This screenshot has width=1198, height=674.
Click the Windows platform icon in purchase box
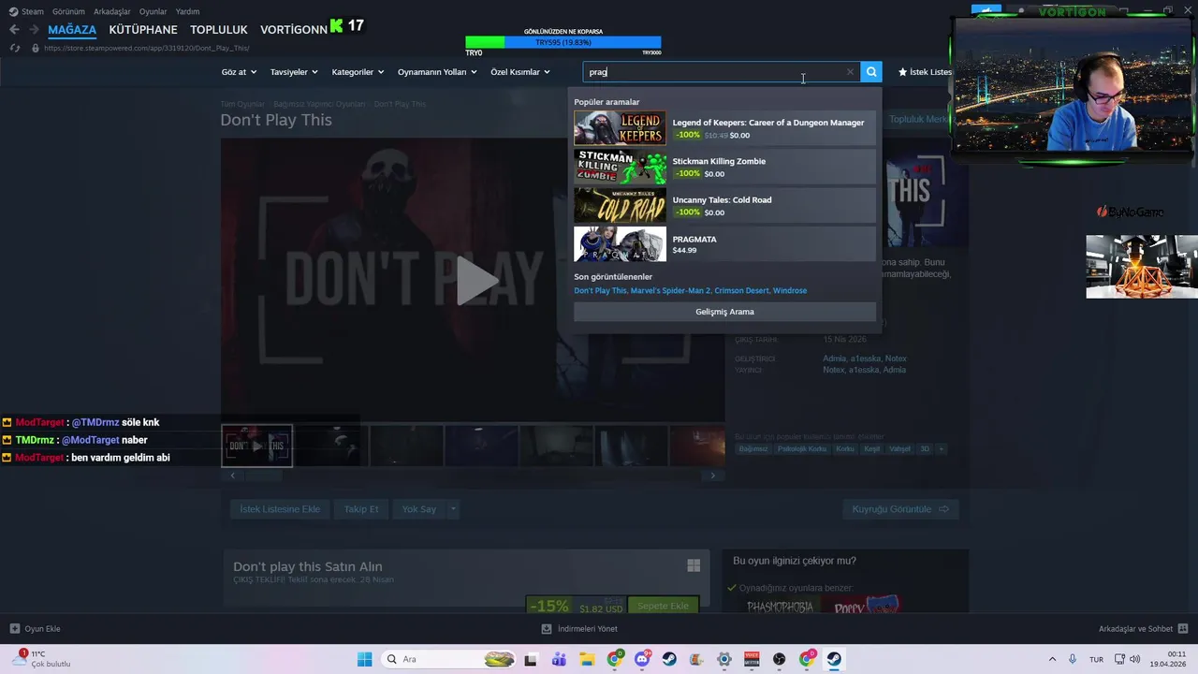[x=694, y=565]
